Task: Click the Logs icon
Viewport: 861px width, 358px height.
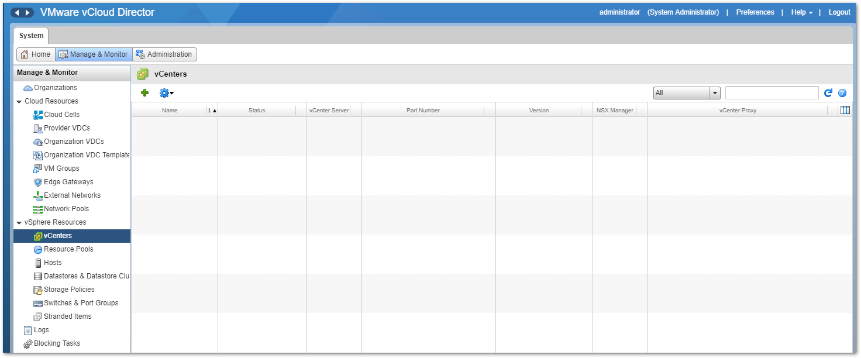Action: tap(28, 330)
